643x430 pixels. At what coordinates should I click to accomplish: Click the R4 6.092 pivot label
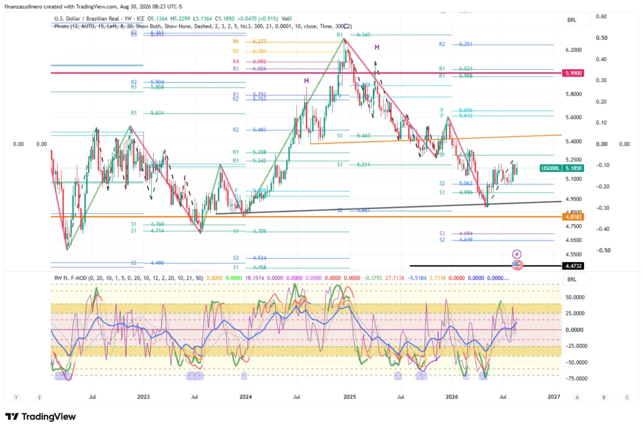(249, 62)
